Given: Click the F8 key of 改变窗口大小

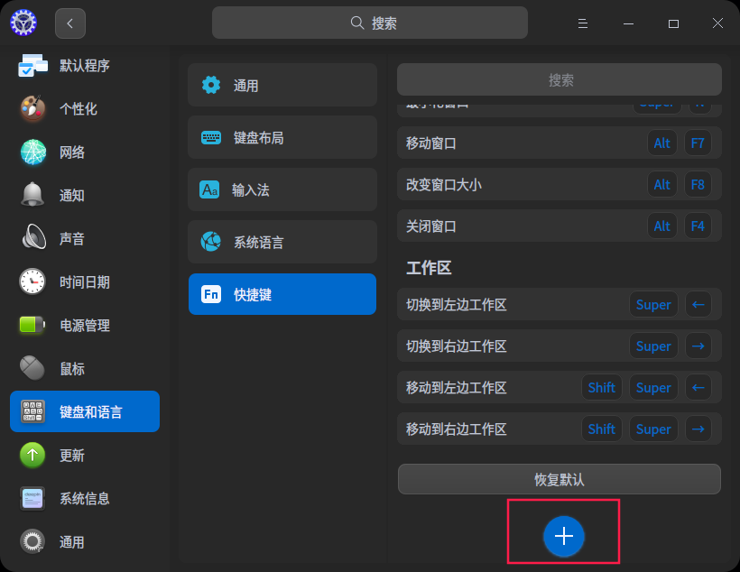Looking at the screenshot, I should point(698,185).
